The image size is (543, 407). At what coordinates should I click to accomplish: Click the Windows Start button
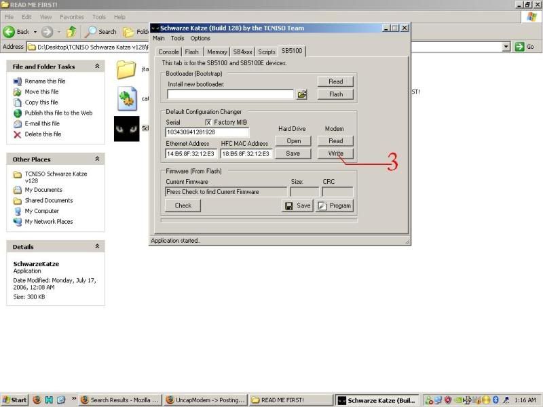click(x=15, y=400)
